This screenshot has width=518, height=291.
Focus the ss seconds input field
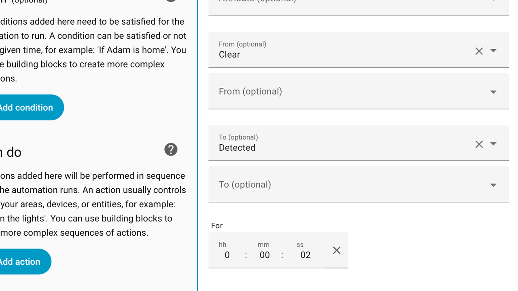(305, 255)
